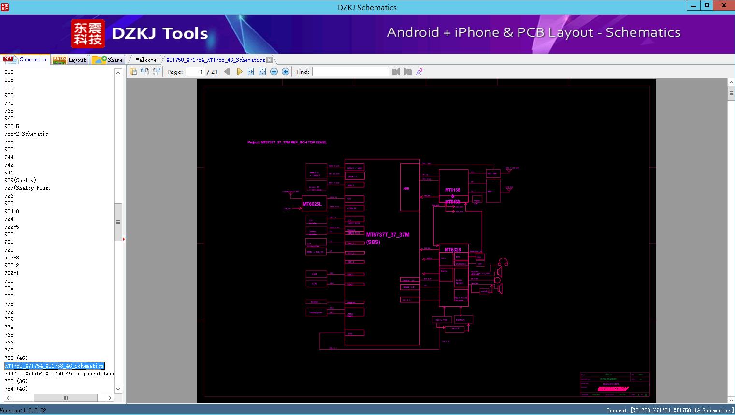This screenshot has height=415, width=735.
Task: Click the fit width icon
Action: click(x=251, y=72)
